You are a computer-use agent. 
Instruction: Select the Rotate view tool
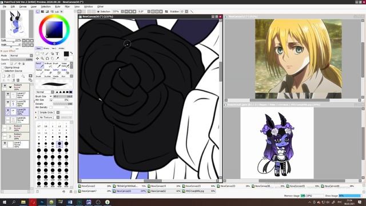click(47, 58)
